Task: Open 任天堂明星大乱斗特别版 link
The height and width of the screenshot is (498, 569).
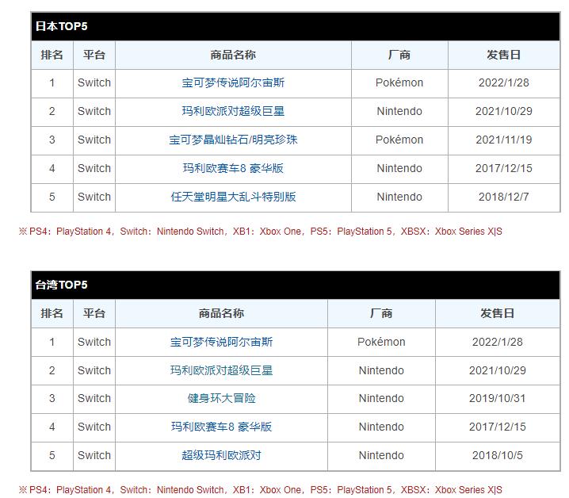Action: pos(233,197)
